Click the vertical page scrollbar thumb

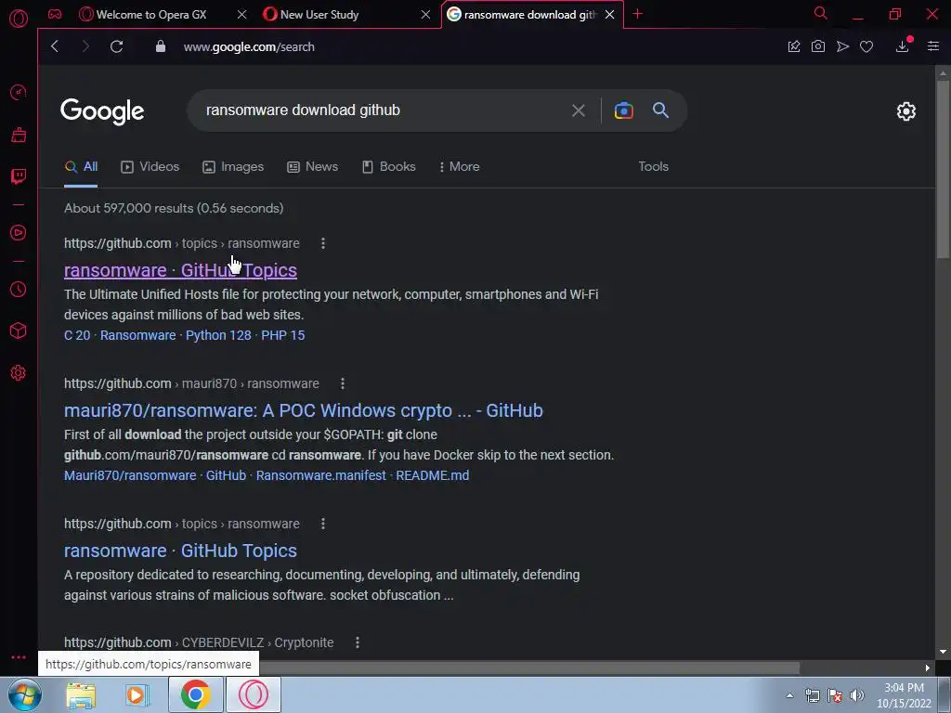click(943, 169)
